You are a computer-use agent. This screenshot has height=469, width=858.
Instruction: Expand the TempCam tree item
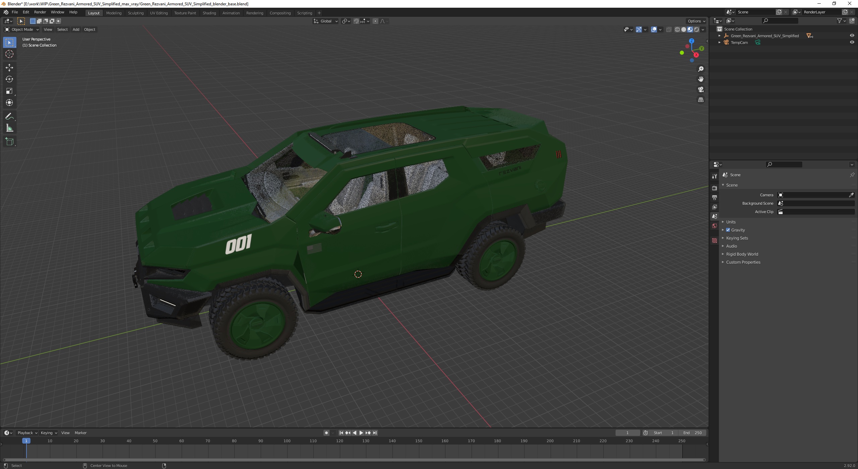(x=719, y=42)
